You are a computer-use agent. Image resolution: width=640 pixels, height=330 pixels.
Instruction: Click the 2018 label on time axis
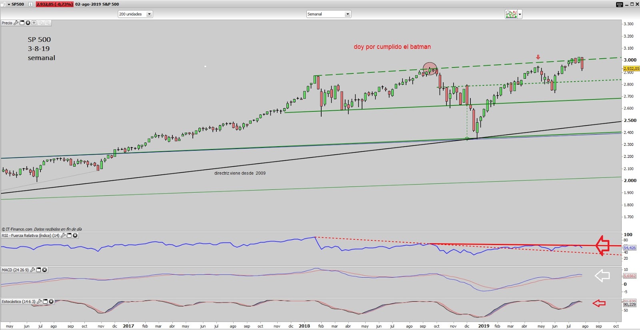click(304, 326)
